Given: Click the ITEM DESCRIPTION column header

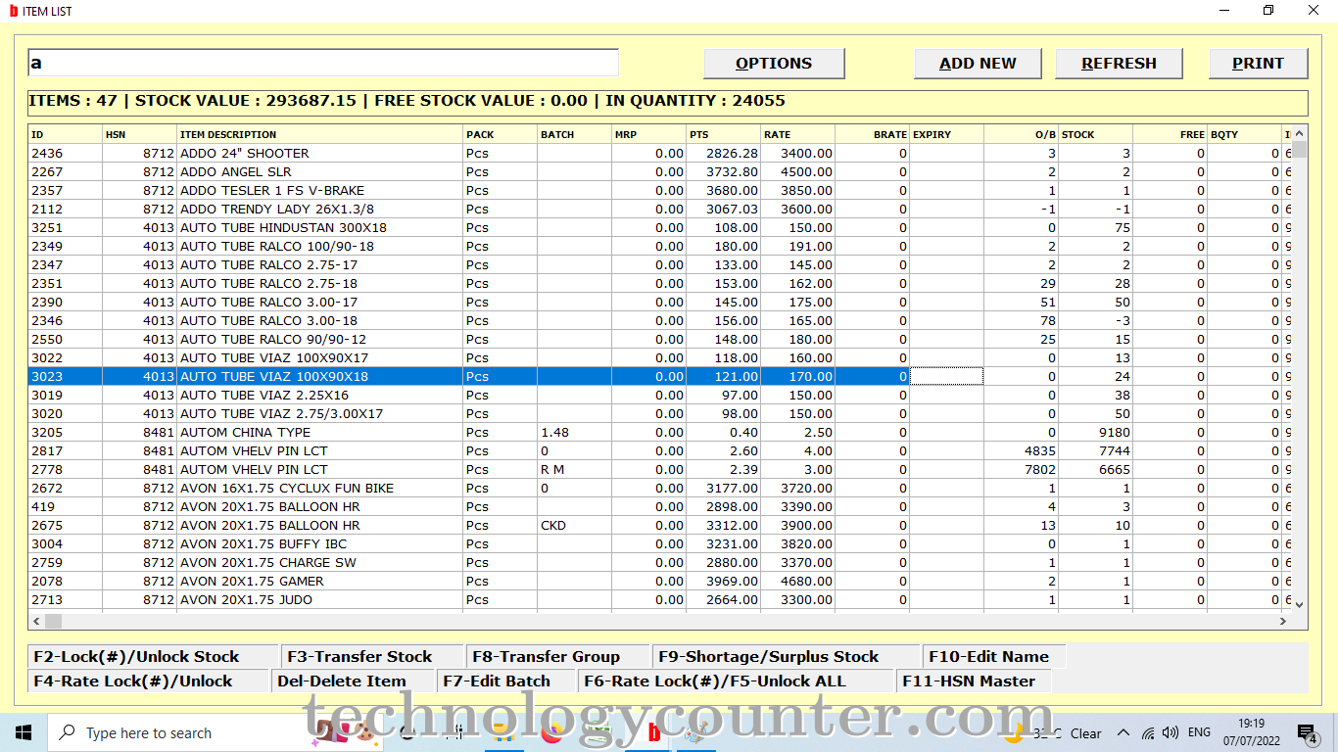Looking at the screenshot, I should pos(319,134).
